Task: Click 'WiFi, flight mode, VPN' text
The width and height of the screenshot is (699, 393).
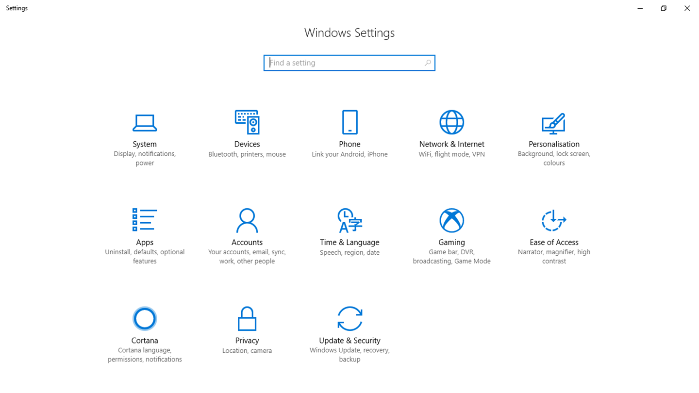Action: click(451, 154)
